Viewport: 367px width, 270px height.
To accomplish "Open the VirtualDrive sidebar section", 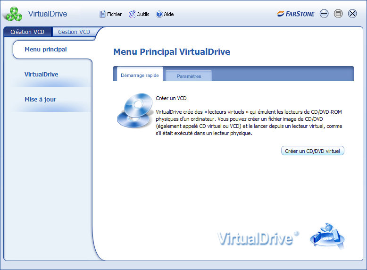I will (x=42, y=75).
